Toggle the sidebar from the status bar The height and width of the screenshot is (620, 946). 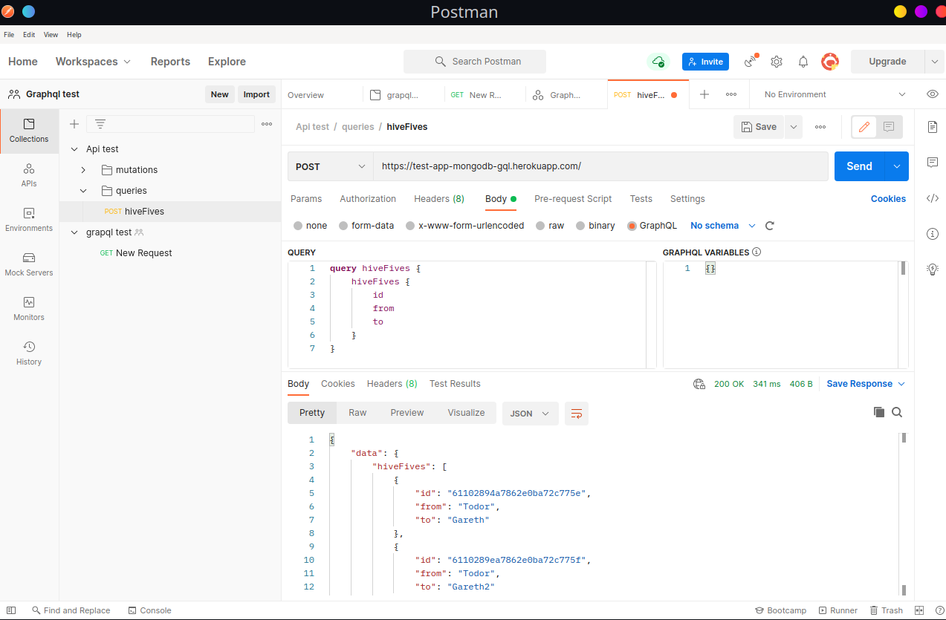coord(11,610)
